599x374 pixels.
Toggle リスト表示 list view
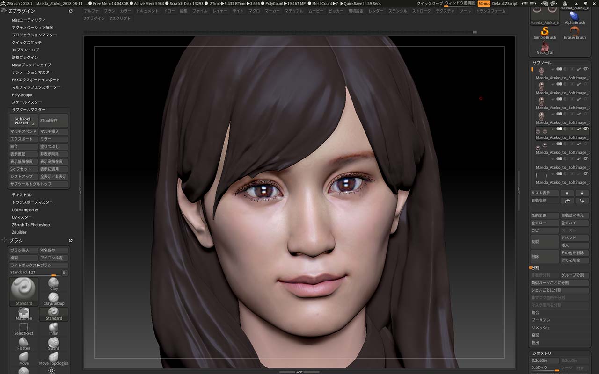545,193
